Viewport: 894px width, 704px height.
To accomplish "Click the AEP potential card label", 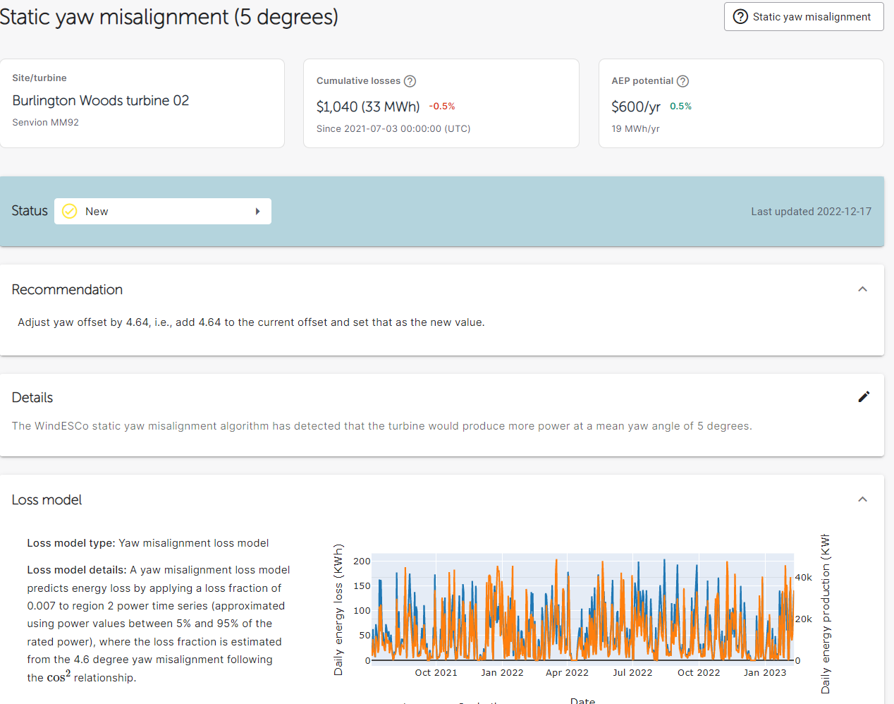I will pyautogui.click(x=642, y=81).
